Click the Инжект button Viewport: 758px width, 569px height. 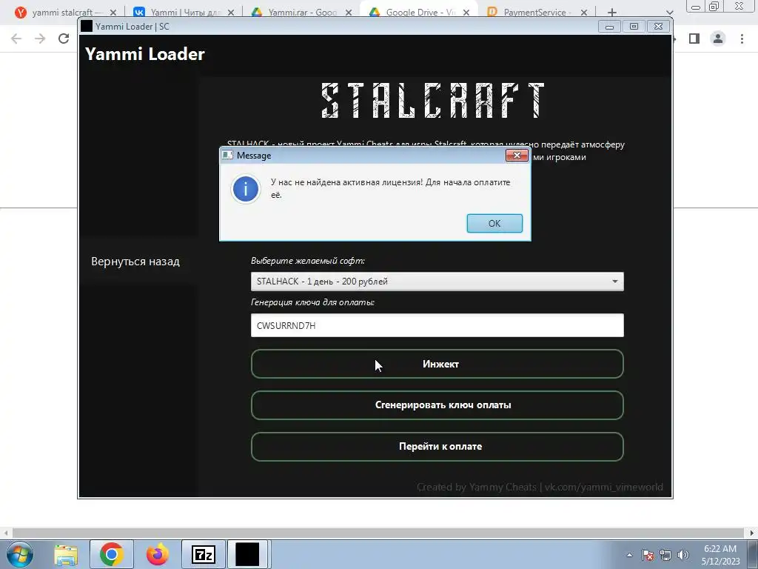pyautogui.click(x=437, y=364)
